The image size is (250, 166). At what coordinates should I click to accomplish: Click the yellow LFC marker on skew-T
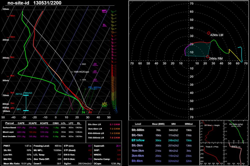coord(104,103)
